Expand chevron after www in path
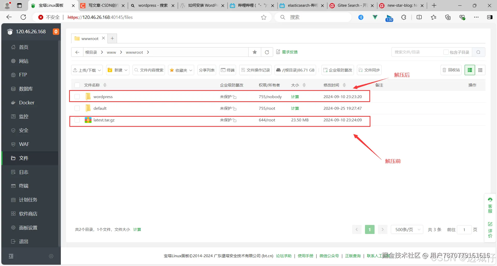The width and height of the screenshot is (497, 266). (x=121, y=52)
